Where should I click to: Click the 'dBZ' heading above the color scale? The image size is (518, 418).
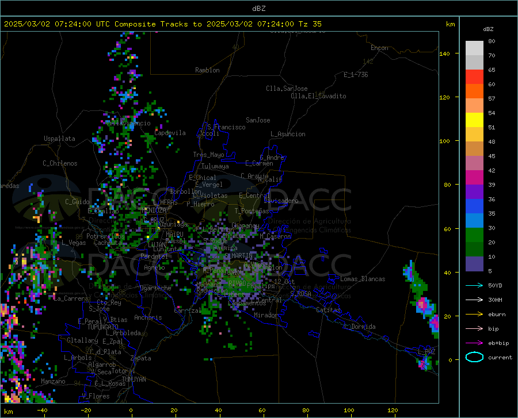click(x=488, y=29)
